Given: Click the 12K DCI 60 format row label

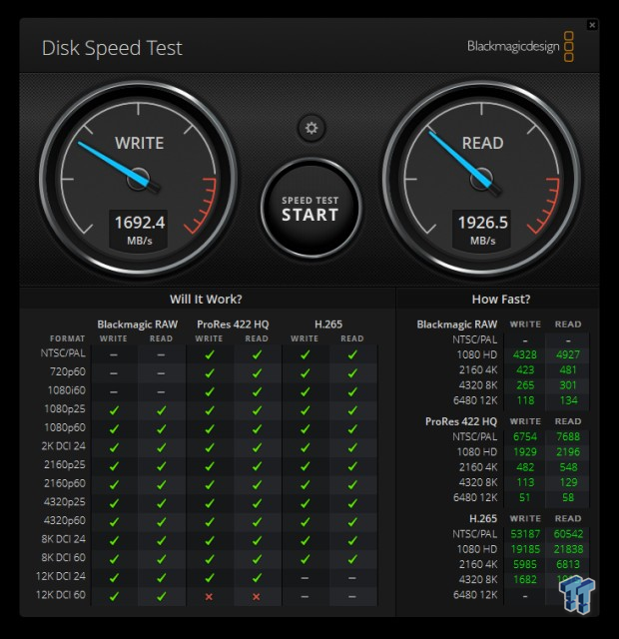Looking at the screenshot, I should [61, 595].
